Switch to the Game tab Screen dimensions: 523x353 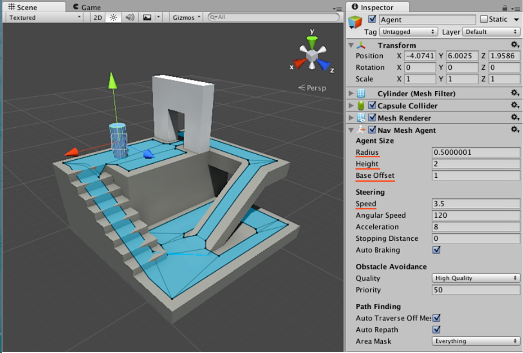click(x=87, y=7)
